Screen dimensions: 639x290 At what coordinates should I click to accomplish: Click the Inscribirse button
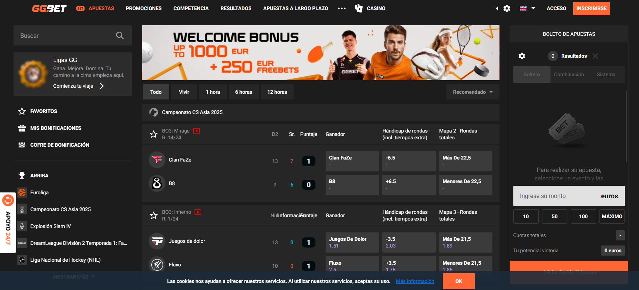591,8
